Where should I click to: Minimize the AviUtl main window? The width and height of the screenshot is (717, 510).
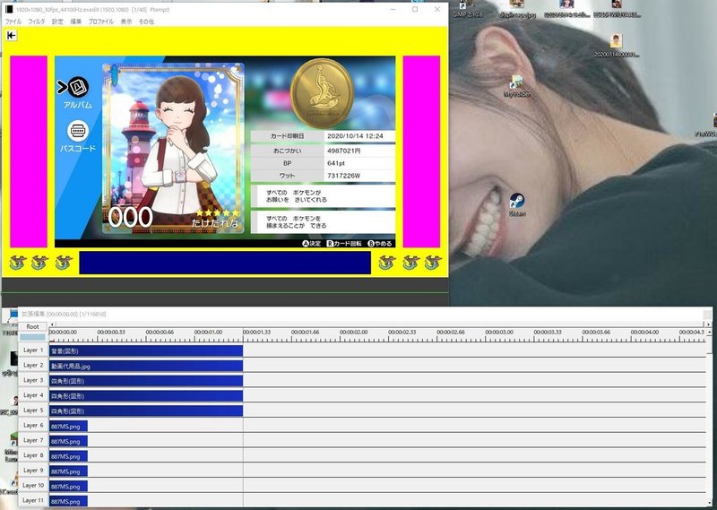[393, 9]
